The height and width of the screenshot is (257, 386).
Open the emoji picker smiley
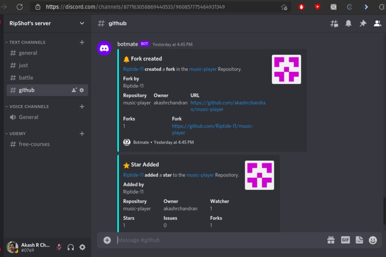click(373, 240)
